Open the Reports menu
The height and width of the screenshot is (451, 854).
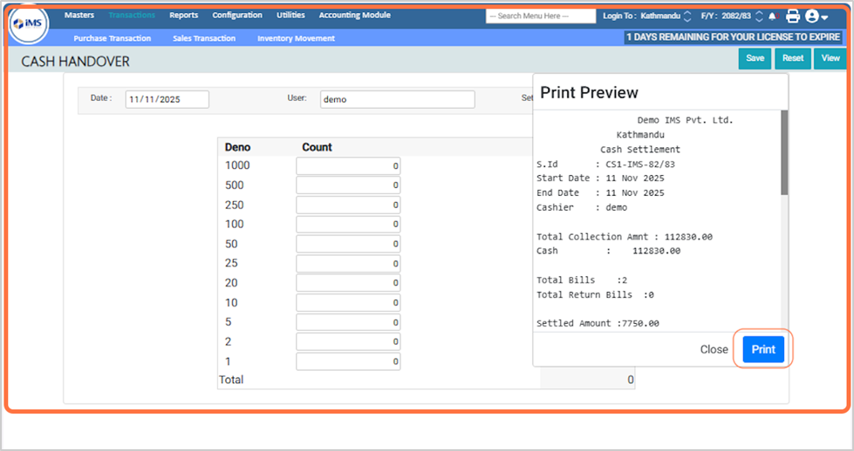[x=183, y=15]
